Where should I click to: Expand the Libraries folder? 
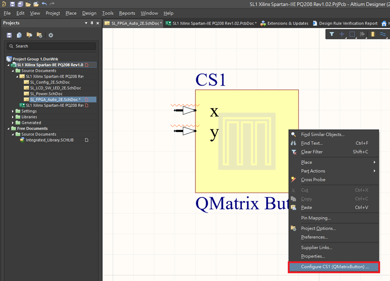tap(12, 117)
